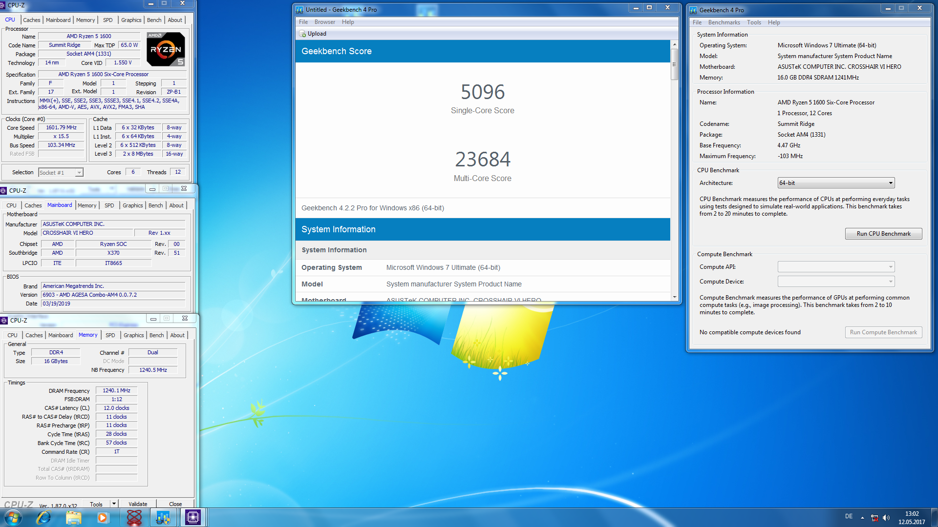Click the purple CPU-Z chip taskbar icon
Screen dimensions: 938x527
tap(193, 517)
